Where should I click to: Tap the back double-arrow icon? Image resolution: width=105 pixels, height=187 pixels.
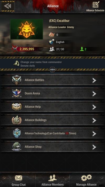tap(8, 6)
